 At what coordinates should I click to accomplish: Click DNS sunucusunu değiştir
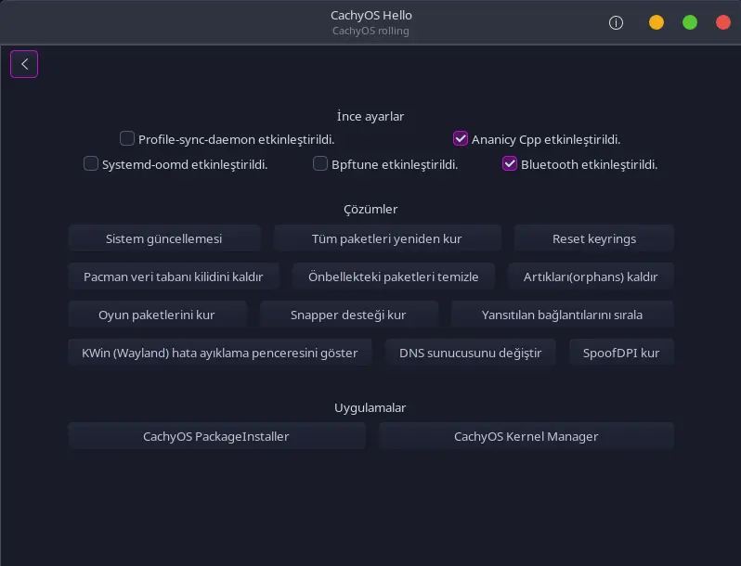[470, 353]
